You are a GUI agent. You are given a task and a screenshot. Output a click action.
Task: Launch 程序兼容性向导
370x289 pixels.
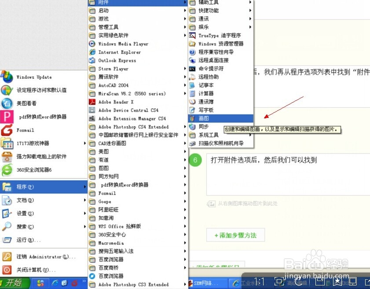(221, 52)
